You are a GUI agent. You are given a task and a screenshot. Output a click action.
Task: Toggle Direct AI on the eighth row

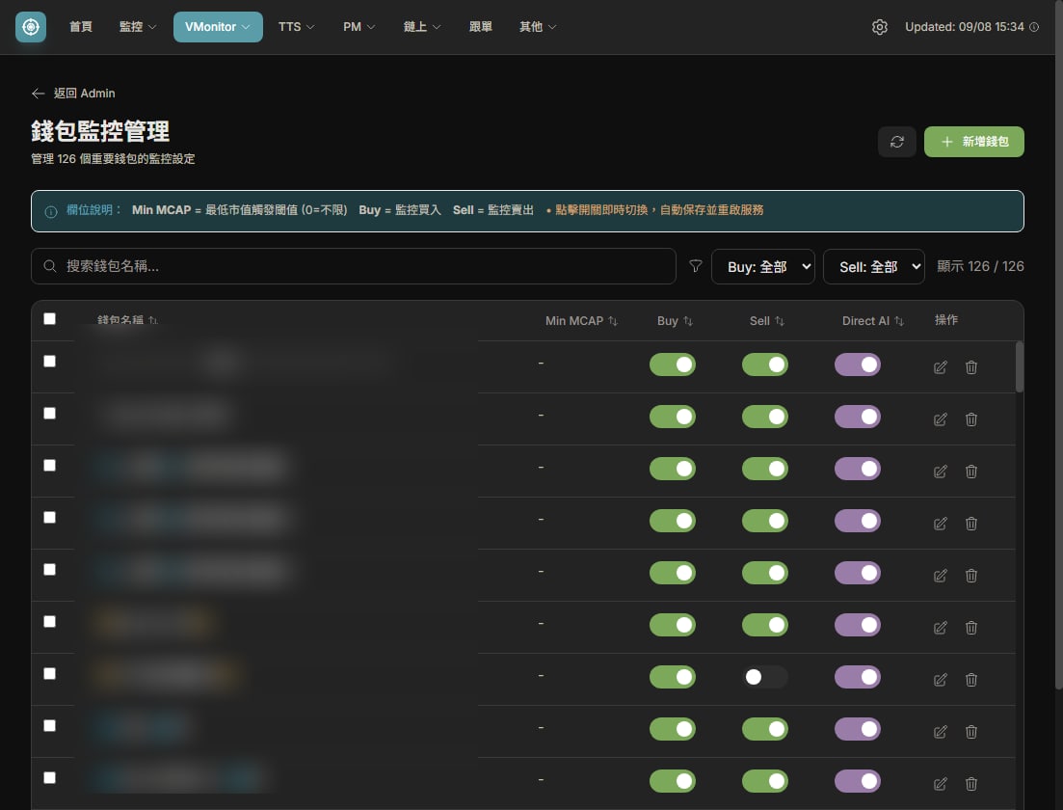(x=858, y=729)
